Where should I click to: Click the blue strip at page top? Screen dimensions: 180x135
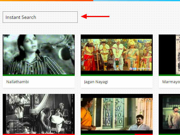[136, 1]
